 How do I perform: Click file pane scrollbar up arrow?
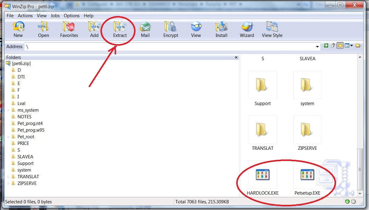pos(360,57)
